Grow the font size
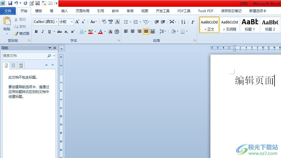This screenshot has height=158, width=281. (x=77, y=22)
